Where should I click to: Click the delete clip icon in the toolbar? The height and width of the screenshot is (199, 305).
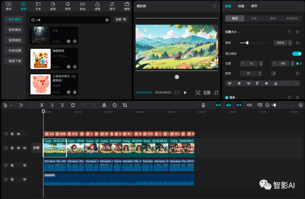[73, 105]
